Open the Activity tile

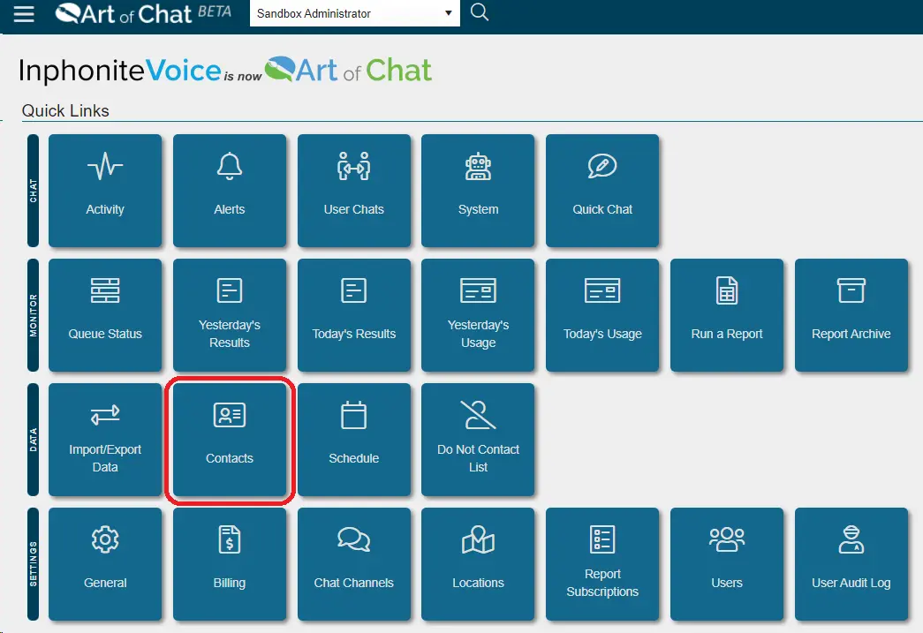coord(105,191)
